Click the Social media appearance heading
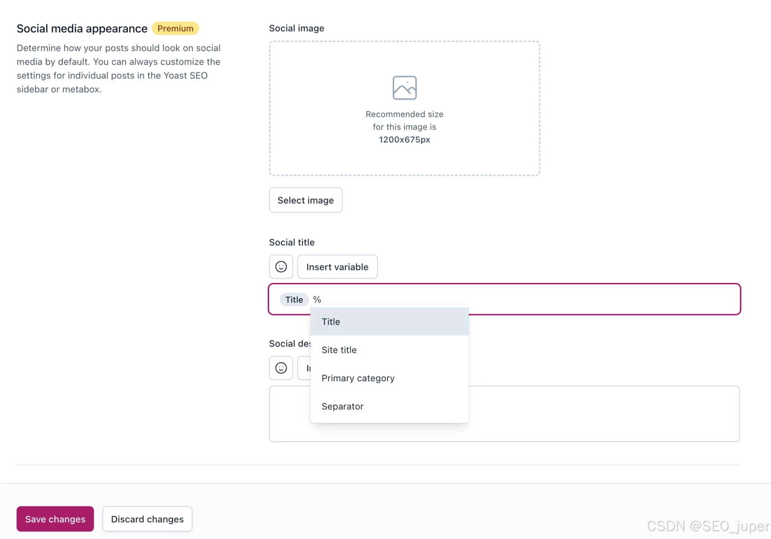Viewport: 771px width, 539px height. [82, 29]
